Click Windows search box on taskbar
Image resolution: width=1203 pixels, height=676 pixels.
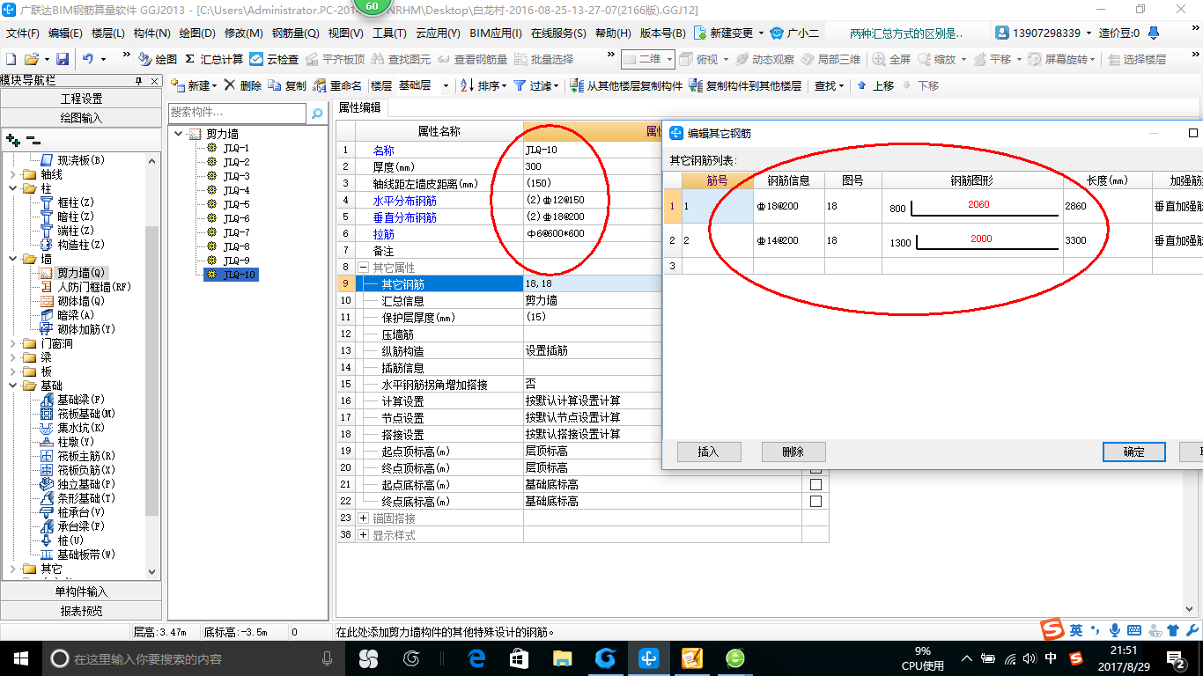point(194,658)
